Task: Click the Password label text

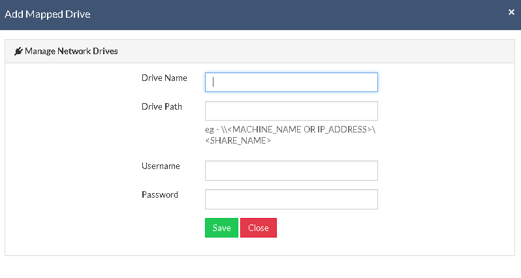Action: click(160, 194)
